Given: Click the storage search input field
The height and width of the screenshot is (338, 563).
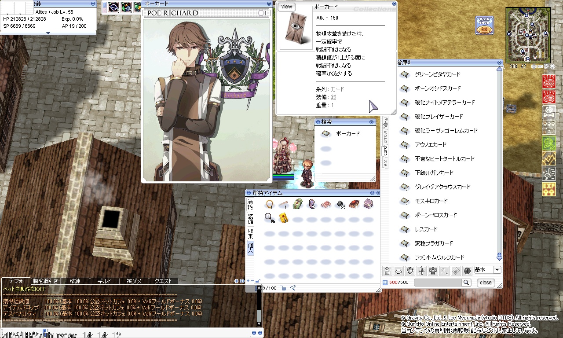Looking at the screenshot, I should (x=438, y=283).
